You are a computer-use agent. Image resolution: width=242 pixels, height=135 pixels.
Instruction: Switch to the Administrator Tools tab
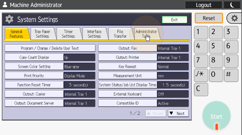tap(146, 34)
